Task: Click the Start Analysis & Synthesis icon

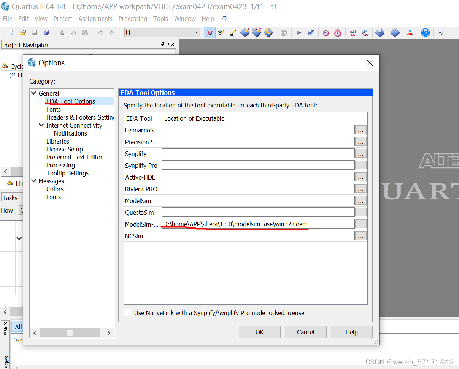Action: click(311, 33)
